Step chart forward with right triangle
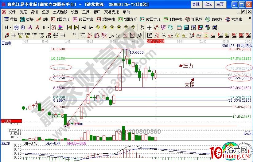Image resolution: width=253 pixels, height=162 pixels. 91,27
